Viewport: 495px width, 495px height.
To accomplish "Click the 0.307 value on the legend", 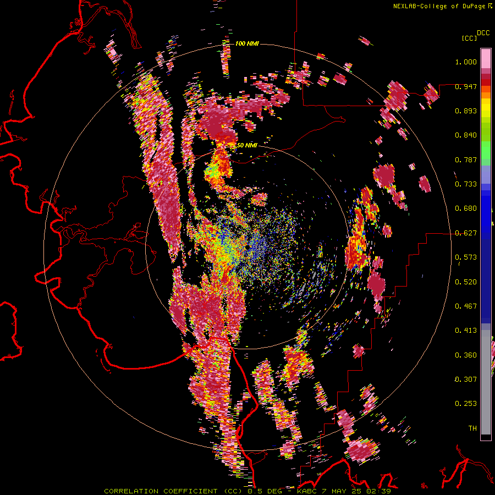I will 466,379.
